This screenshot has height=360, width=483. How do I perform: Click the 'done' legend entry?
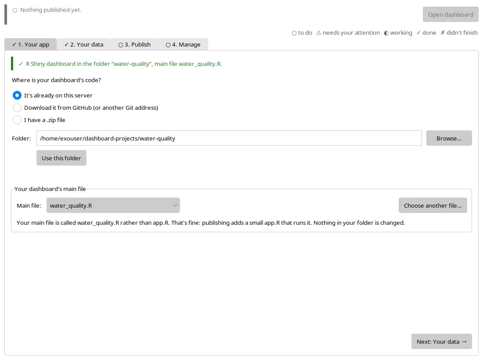tap(426, 32)
